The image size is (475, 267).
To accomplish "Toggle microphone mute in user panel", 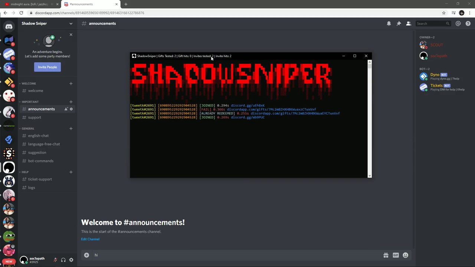I will 55,260.
